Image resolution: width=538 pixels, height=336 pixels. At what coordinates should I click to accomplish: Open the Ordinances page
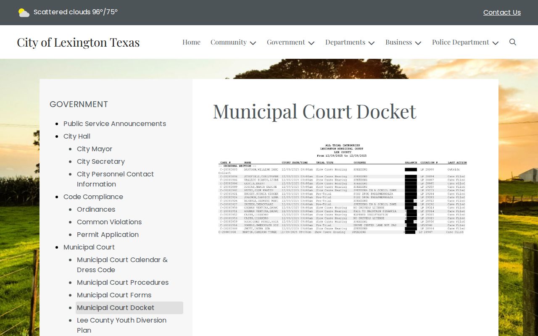tap(96, 209)
